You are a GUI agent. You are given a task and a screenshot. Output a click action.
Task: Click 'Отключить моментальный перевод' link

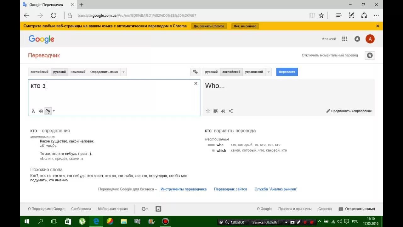(x=330, y=55)
